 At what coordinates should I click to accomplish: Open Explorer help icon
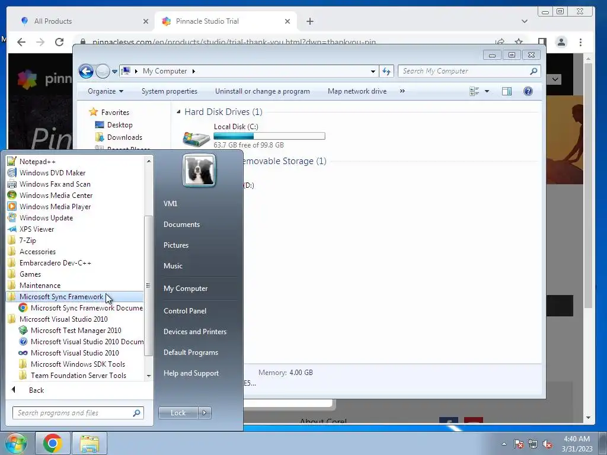pos(528,91)
